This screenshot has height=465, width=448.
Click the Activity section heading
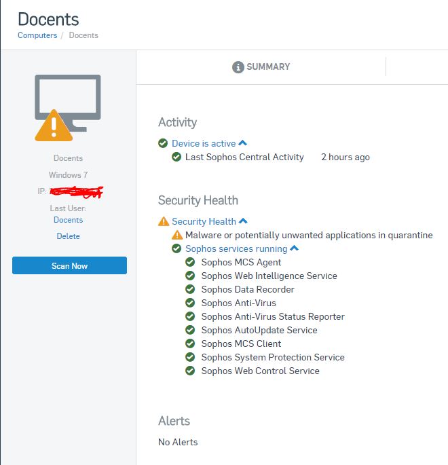coord(178,122)
